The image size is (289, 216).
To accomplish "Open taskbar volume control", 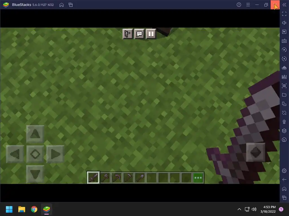I will click(254, 209).
